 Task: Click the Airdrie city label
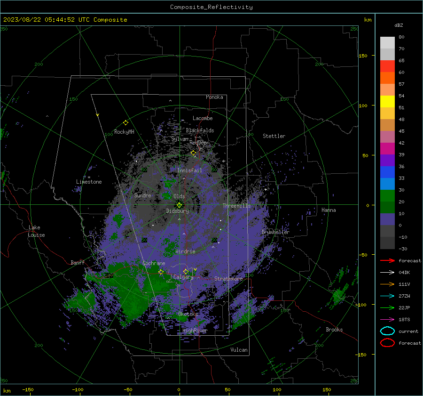(x=185, y=251)
